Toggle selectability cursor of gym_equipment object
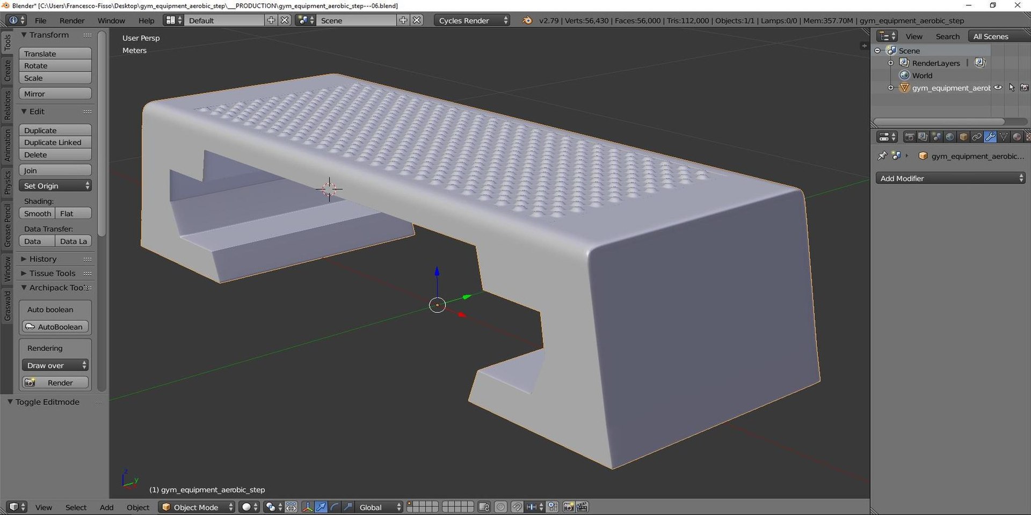 tap(1012, 87)
